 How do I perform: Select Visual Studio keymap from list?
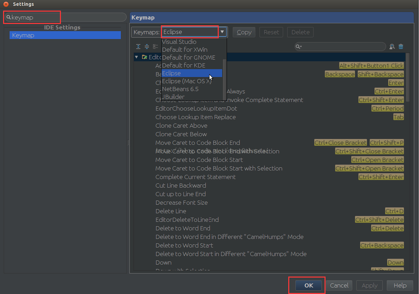click(192, 42)
